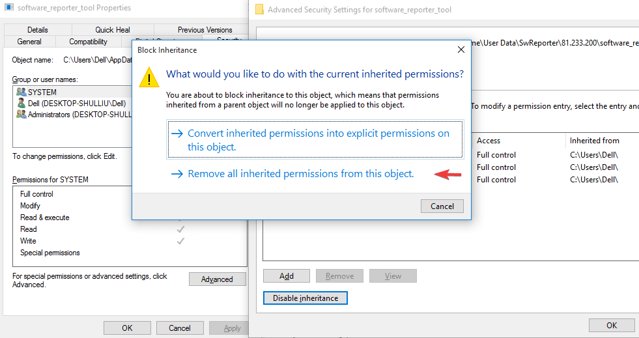639x338 pixels.
Task: Switch to the Quick Heal tab
Action: 113,30
